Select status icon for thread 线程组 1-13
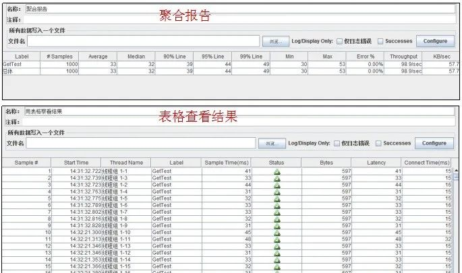The width and height of the screenshot is (462, 273). pos(277,246)
